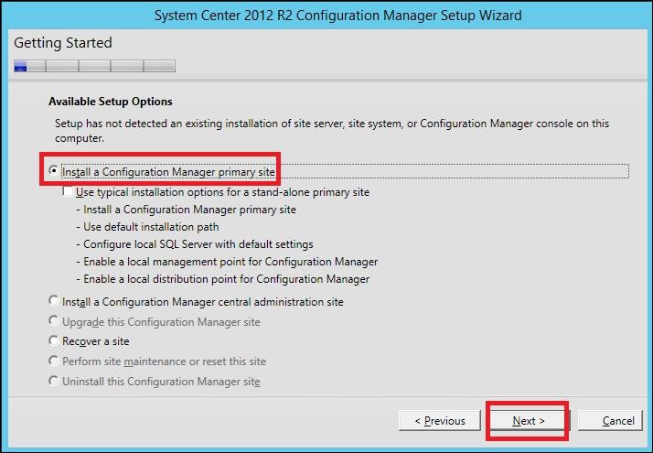Image resolution: width=653 pixels, height=453 pixels.
Task: Click the 'Enable a local management point' line
Action: [227, 262]
